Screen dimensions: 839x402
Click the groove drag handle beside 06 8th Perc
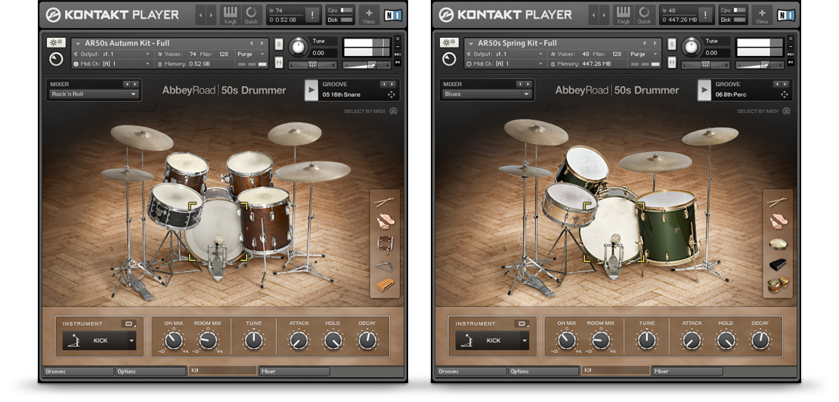785,94
